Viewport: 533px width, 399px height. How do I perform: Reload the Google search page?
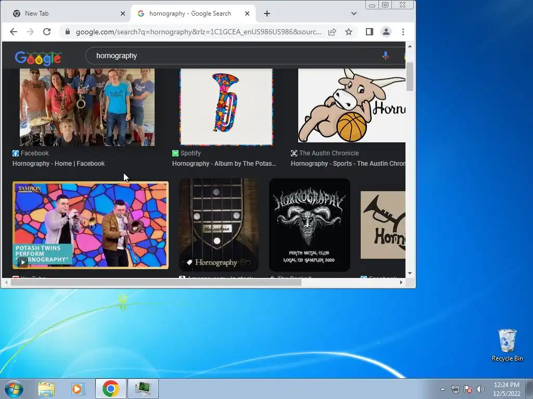47,32
